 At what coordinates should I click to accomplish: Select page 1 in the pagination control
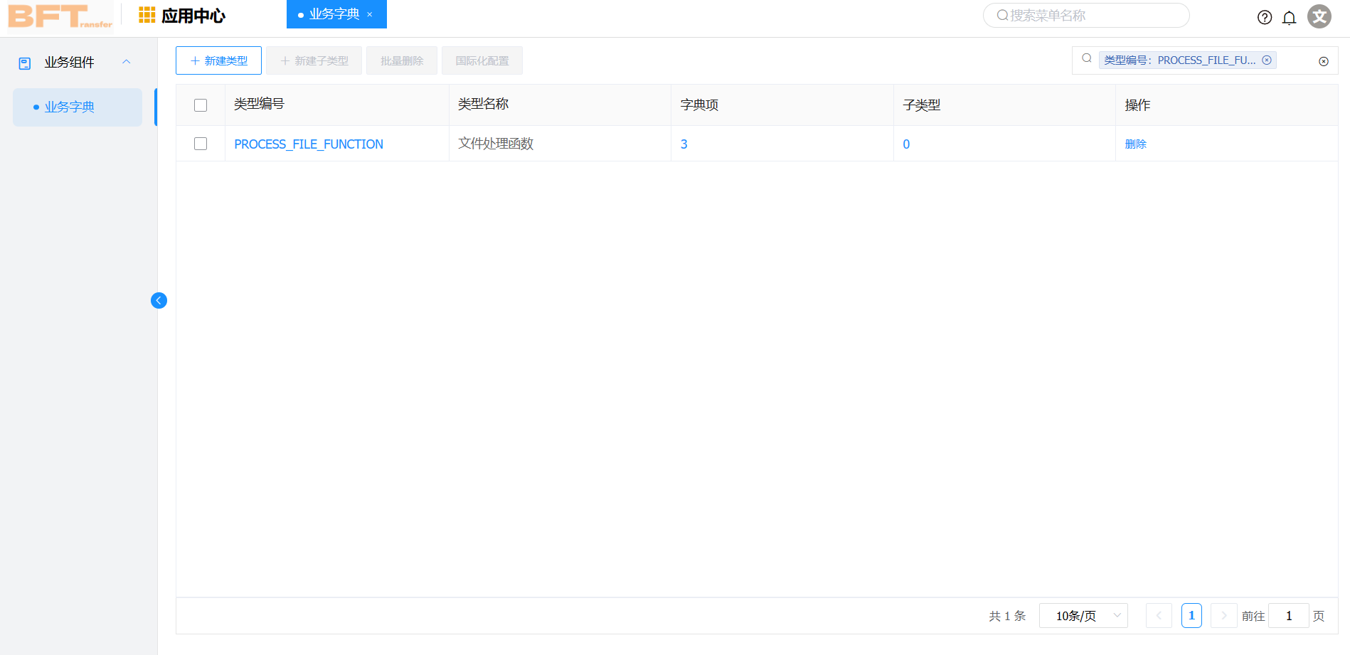point(1191,615)
